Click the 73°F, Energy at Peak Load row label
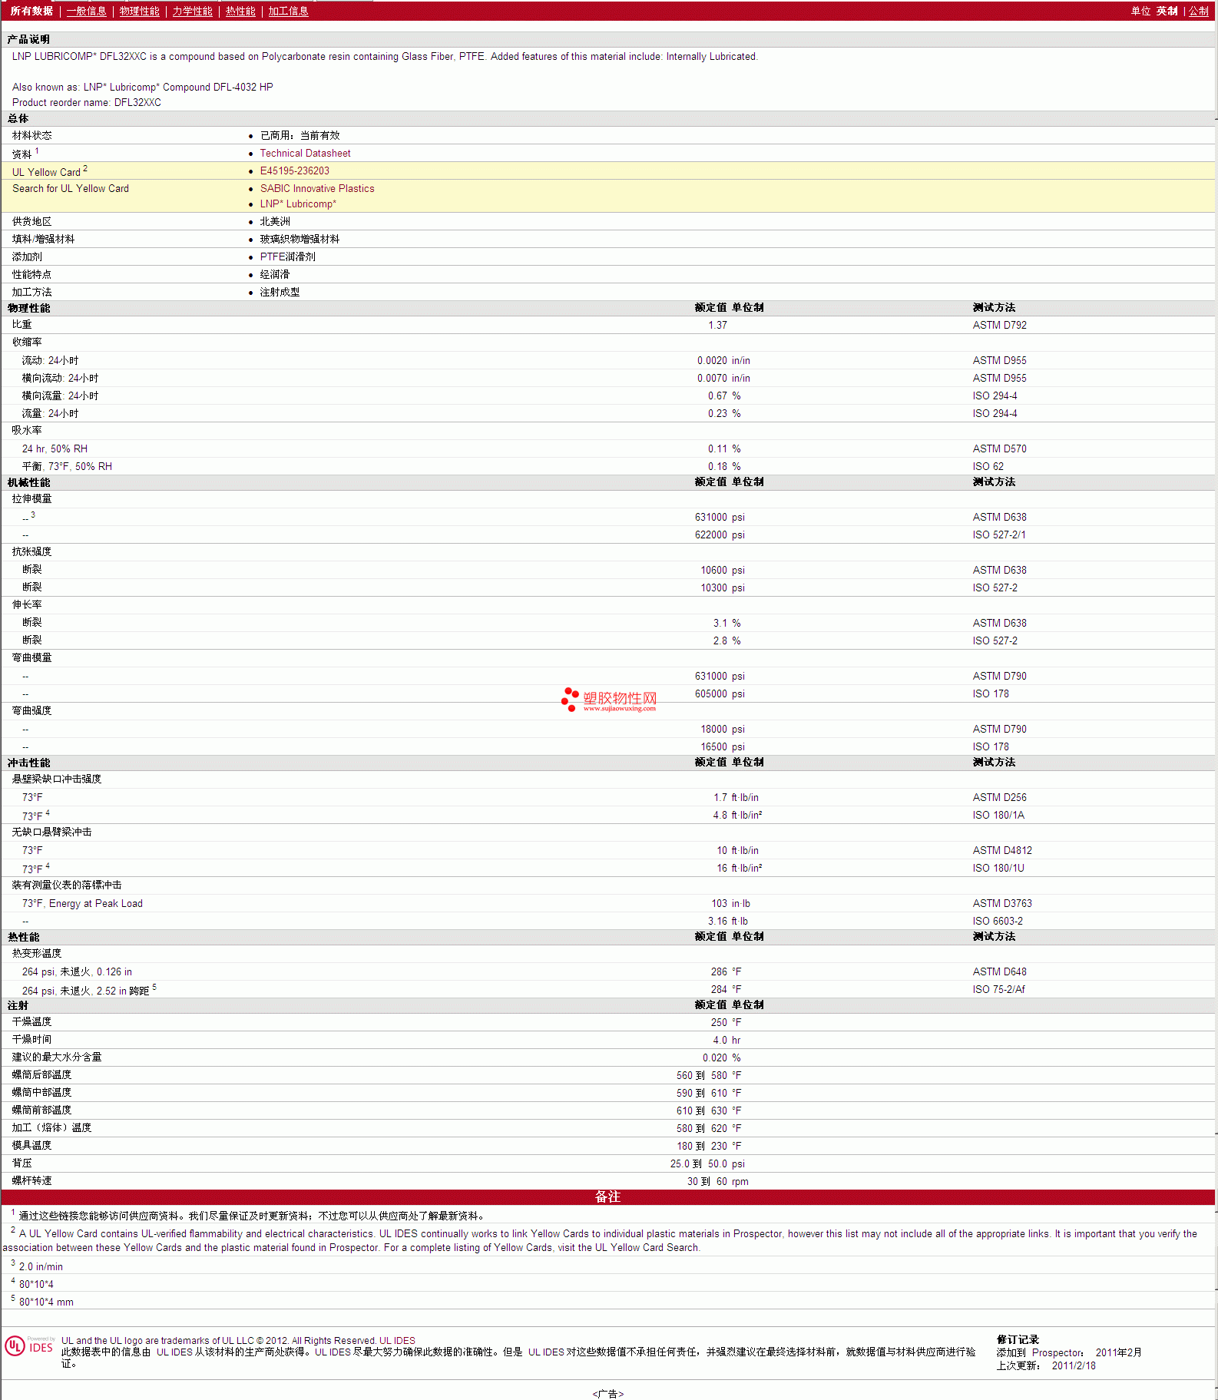Viewport: 1218px width, 1400px height. 82,904
